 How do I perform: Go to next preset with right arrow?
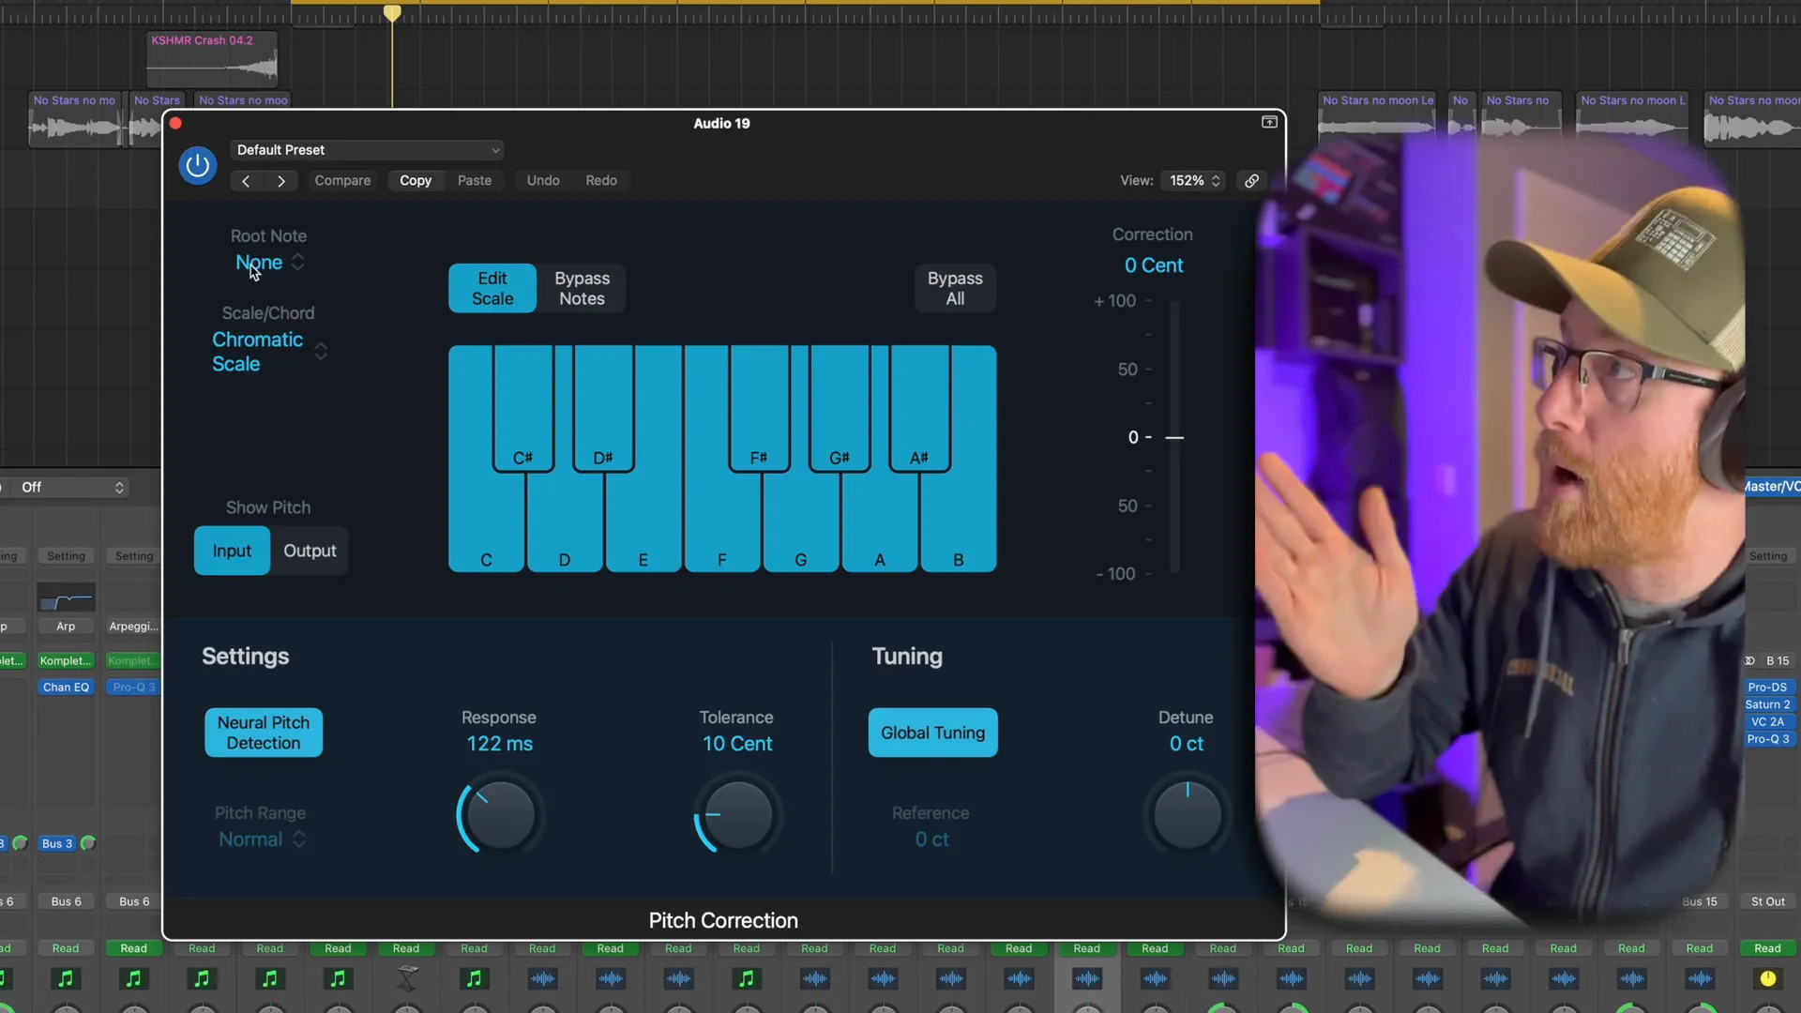(x=280, y=181)
